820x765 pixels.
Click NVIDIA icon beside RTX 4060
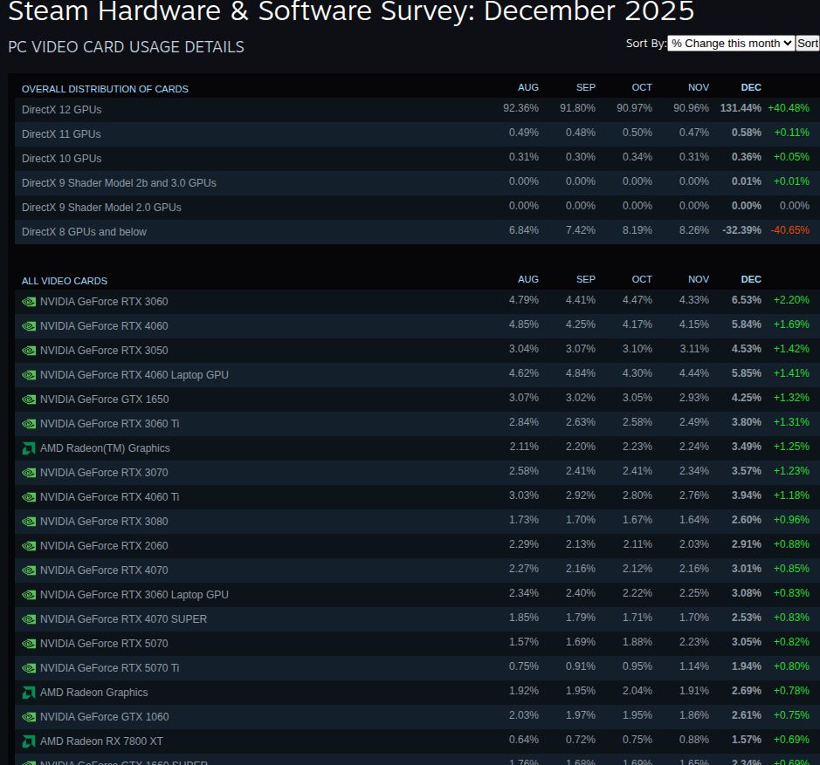coord(29,326)
